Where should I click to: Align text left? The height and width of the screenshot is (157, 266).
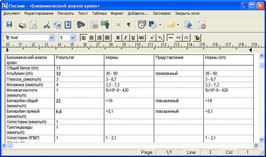(84, 38)
